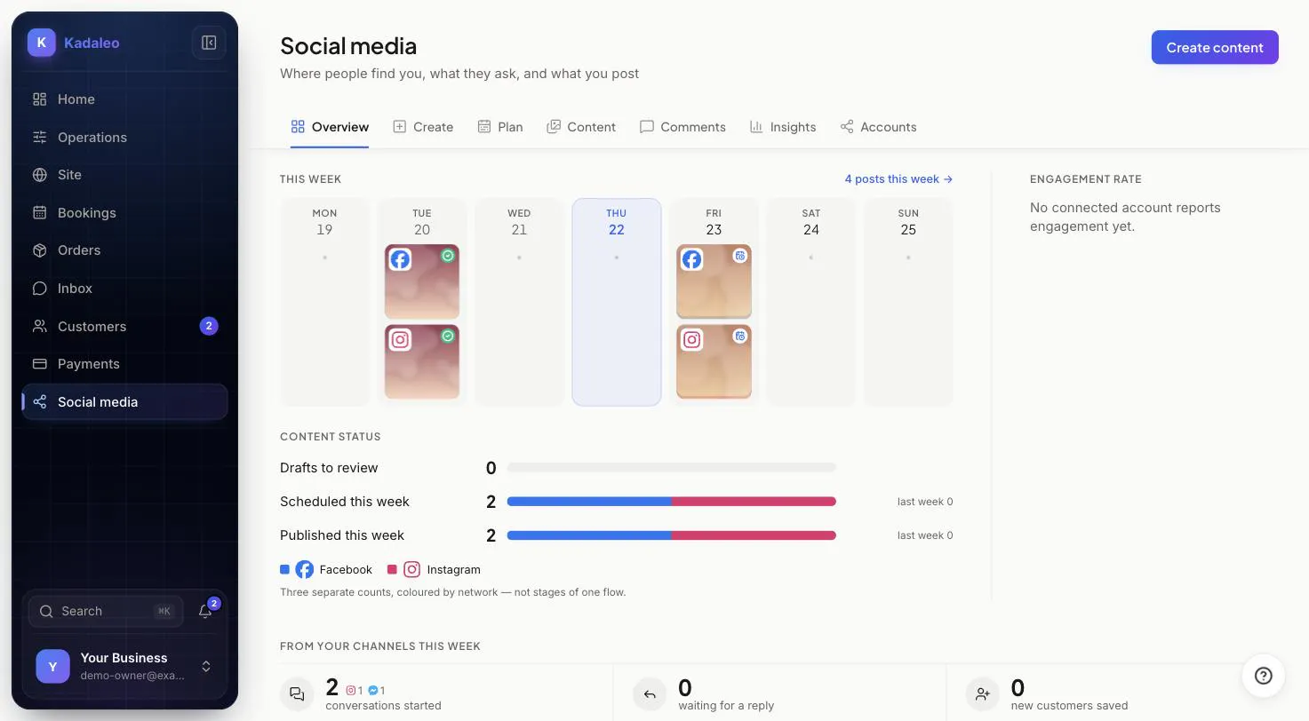
Task: Select the SUN 25 day column
Action: (x=908, y=302)
